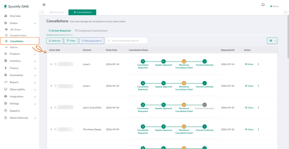
Task: Expand the Lowe's 2026-09-10 order row
Action: [x=51, y=86]
